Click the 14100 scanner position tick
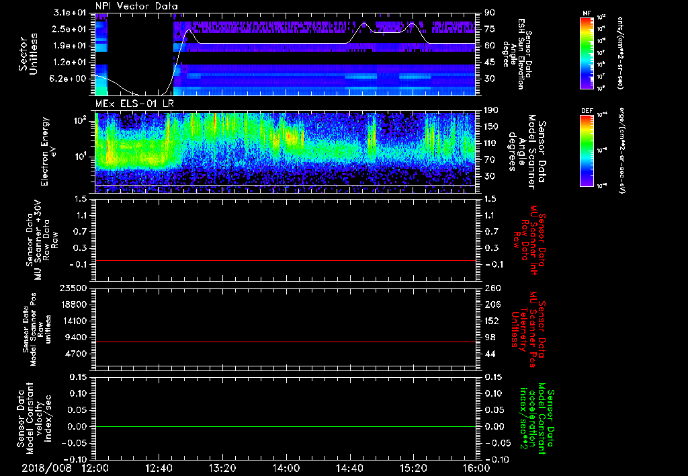The height and width of the screenshot is (476, 688). 74,321
